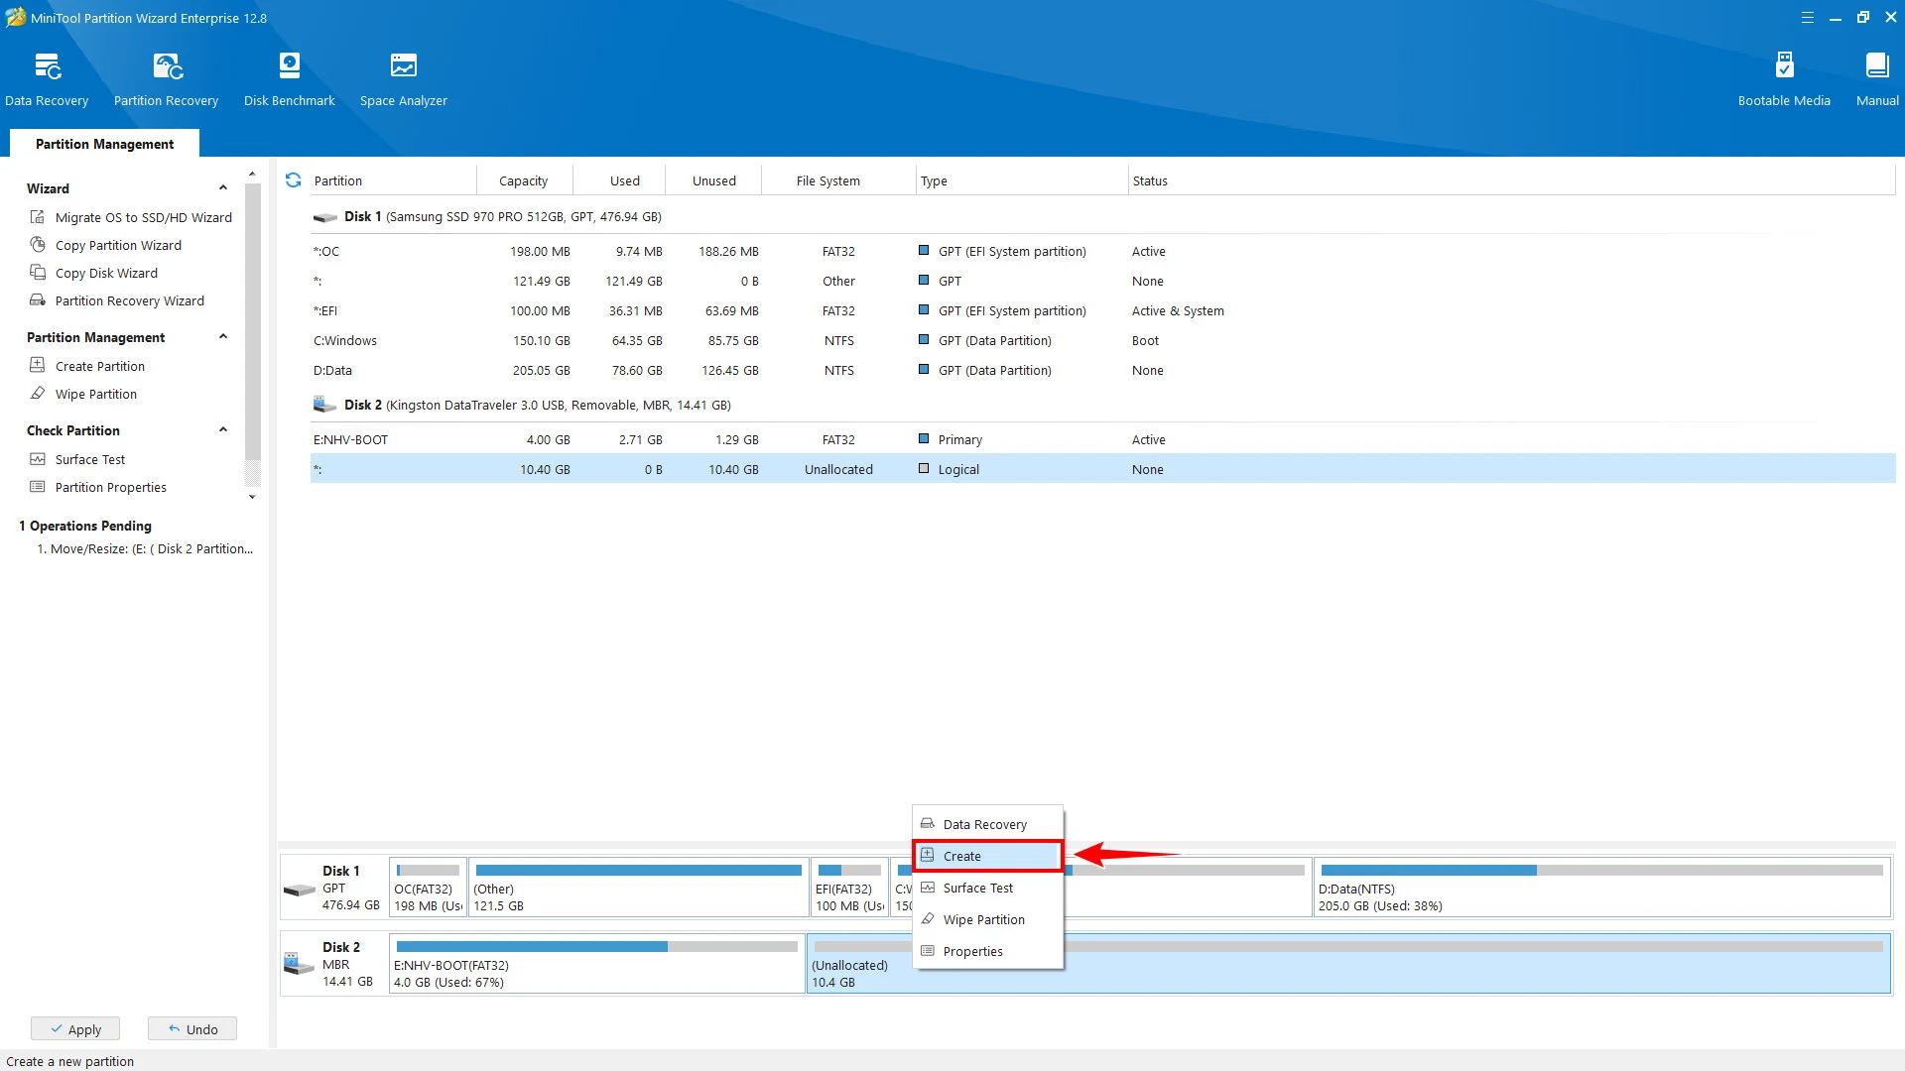Click the Disk 1 Samsung SSD header row
Image resolution: width=1905 pixels, height=1071 pixels.
pos(1101,216)
